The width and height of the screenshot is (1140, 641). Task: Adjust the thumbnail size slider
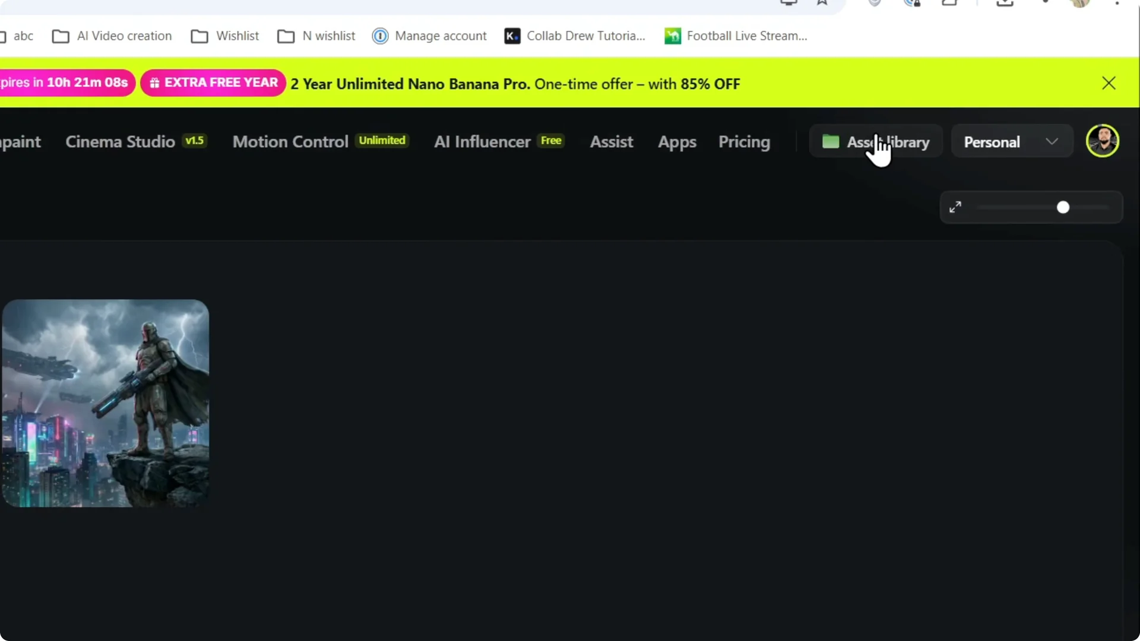click(1063, 207)
